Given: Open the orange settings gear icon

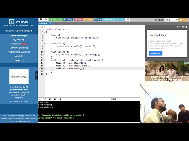Looking at the screenshot, I should coord(185,20).
